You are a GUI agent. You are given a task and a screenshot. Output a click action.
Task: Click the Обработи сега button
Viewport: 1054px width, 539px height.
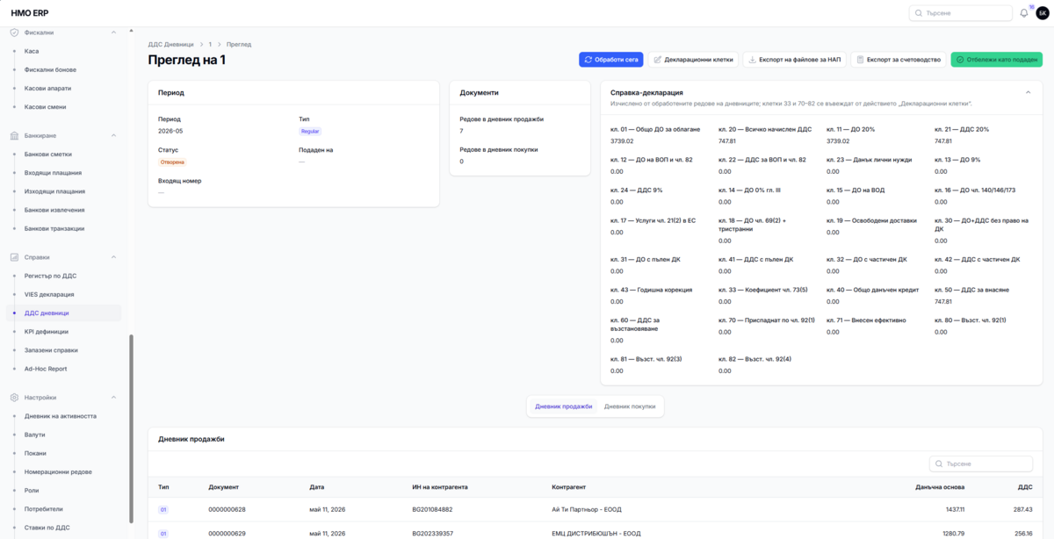click(610, 60)
